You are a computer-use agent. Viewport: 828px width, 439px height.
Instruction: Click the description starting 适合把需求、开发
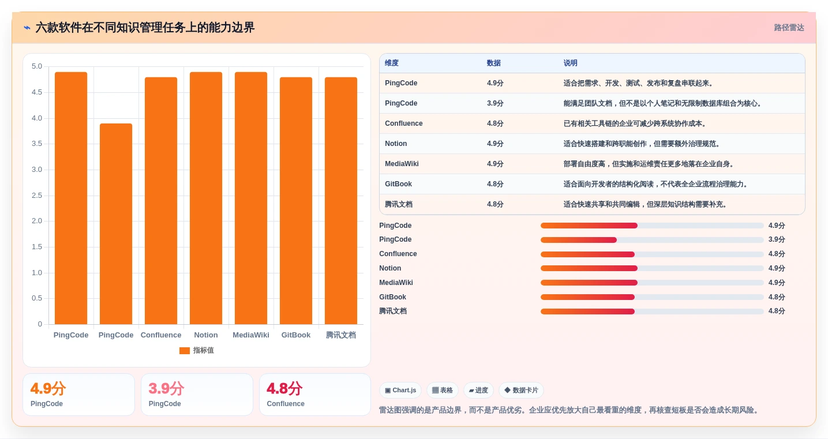pos(639,83)
